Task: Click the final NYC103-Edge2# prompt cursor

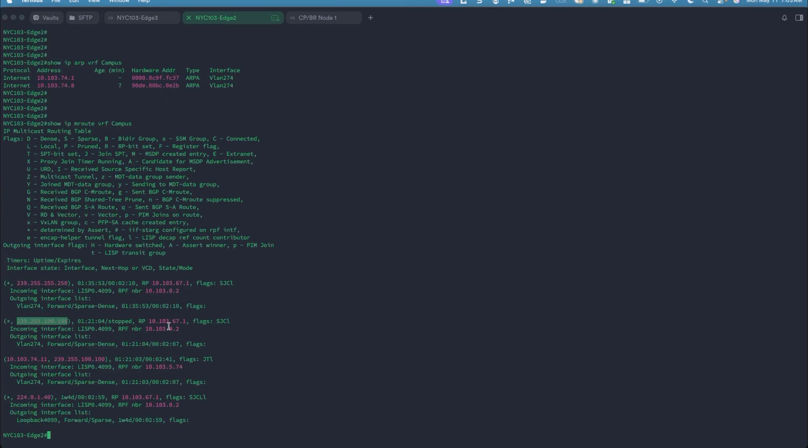Action: coord(49,435)
